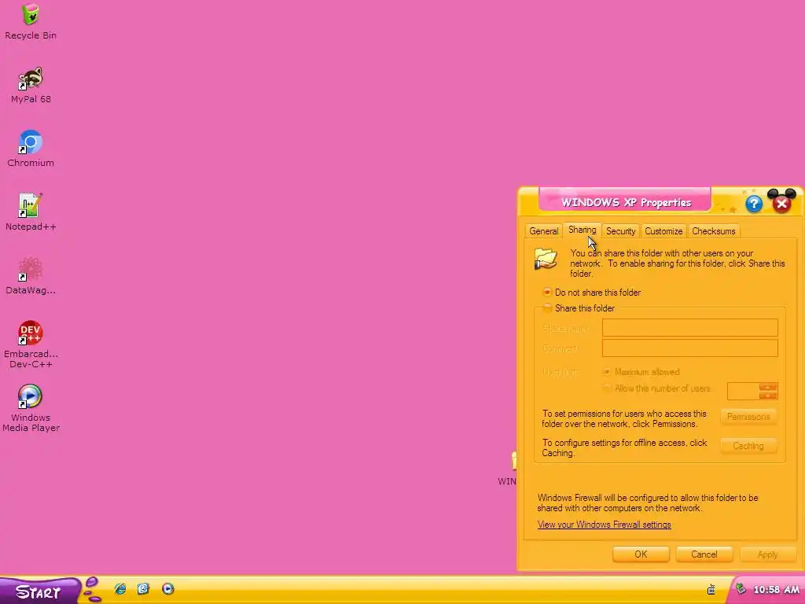
Task: Select the Windows Media Player desktop shortcut
Action: (x=31, y=409)
